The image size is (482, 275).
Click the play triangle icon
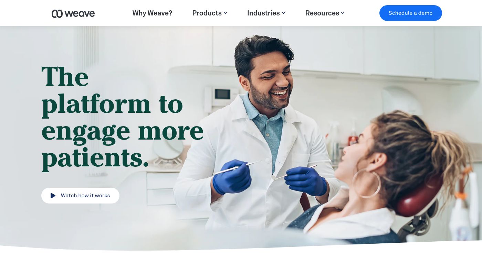click(x=53, y=196)
